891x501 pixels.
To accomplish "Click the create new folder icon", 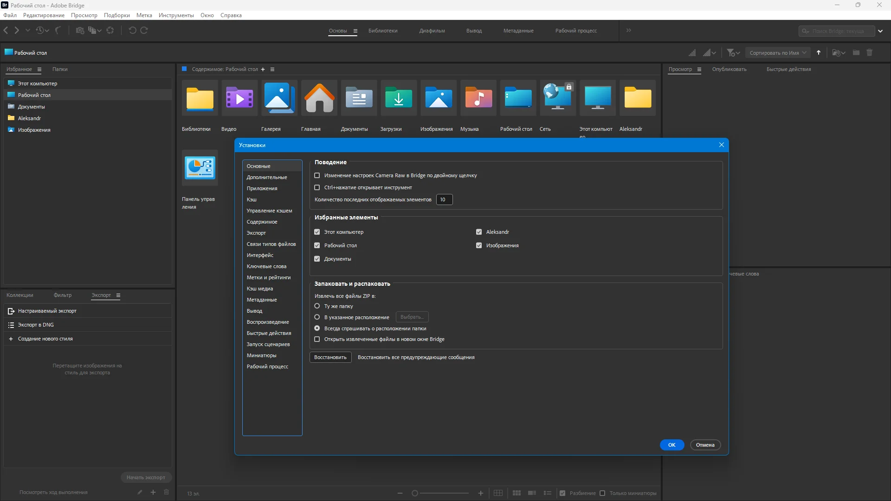I will tap(856, 53).
